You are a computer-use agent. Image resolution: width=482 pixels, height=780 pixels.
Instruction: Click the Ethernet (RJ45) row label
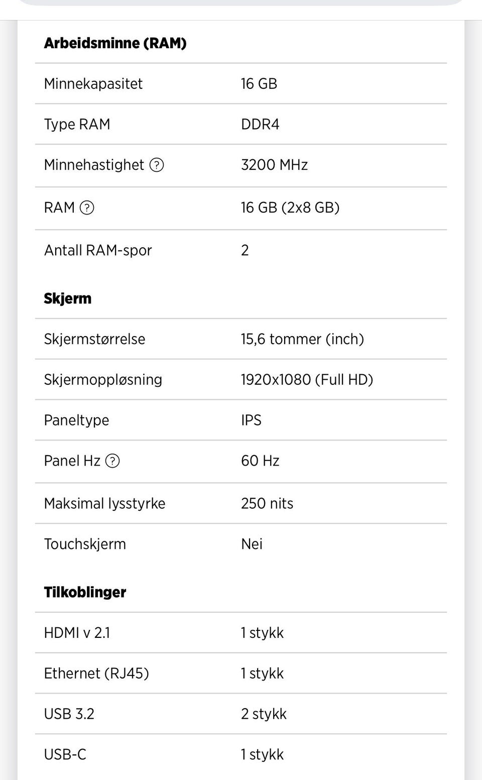click(96, 674)
